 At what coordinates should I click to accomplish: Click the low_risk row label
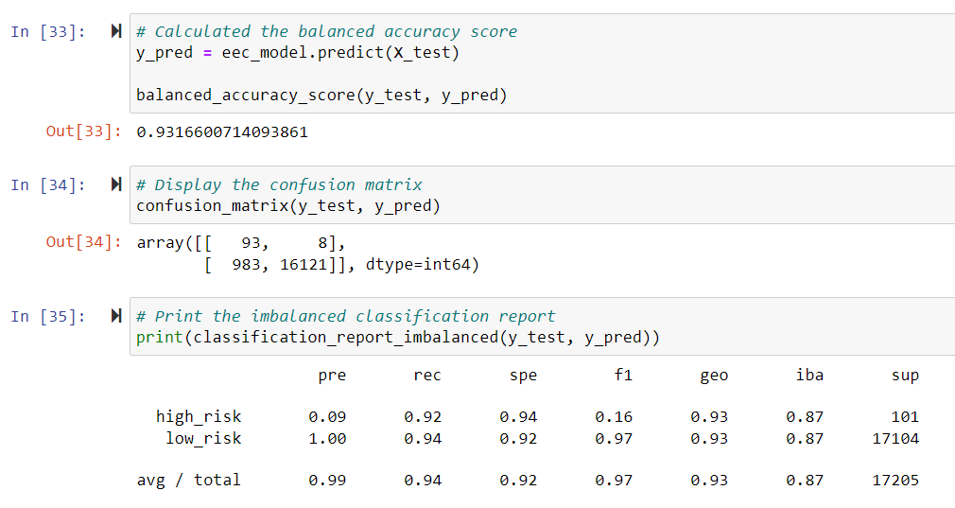203,439
